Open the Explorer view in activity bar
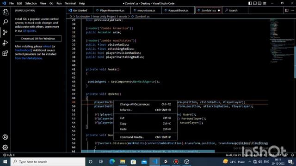Image resolution: width=296 pixels, height=166 pixels. [5, 12]
